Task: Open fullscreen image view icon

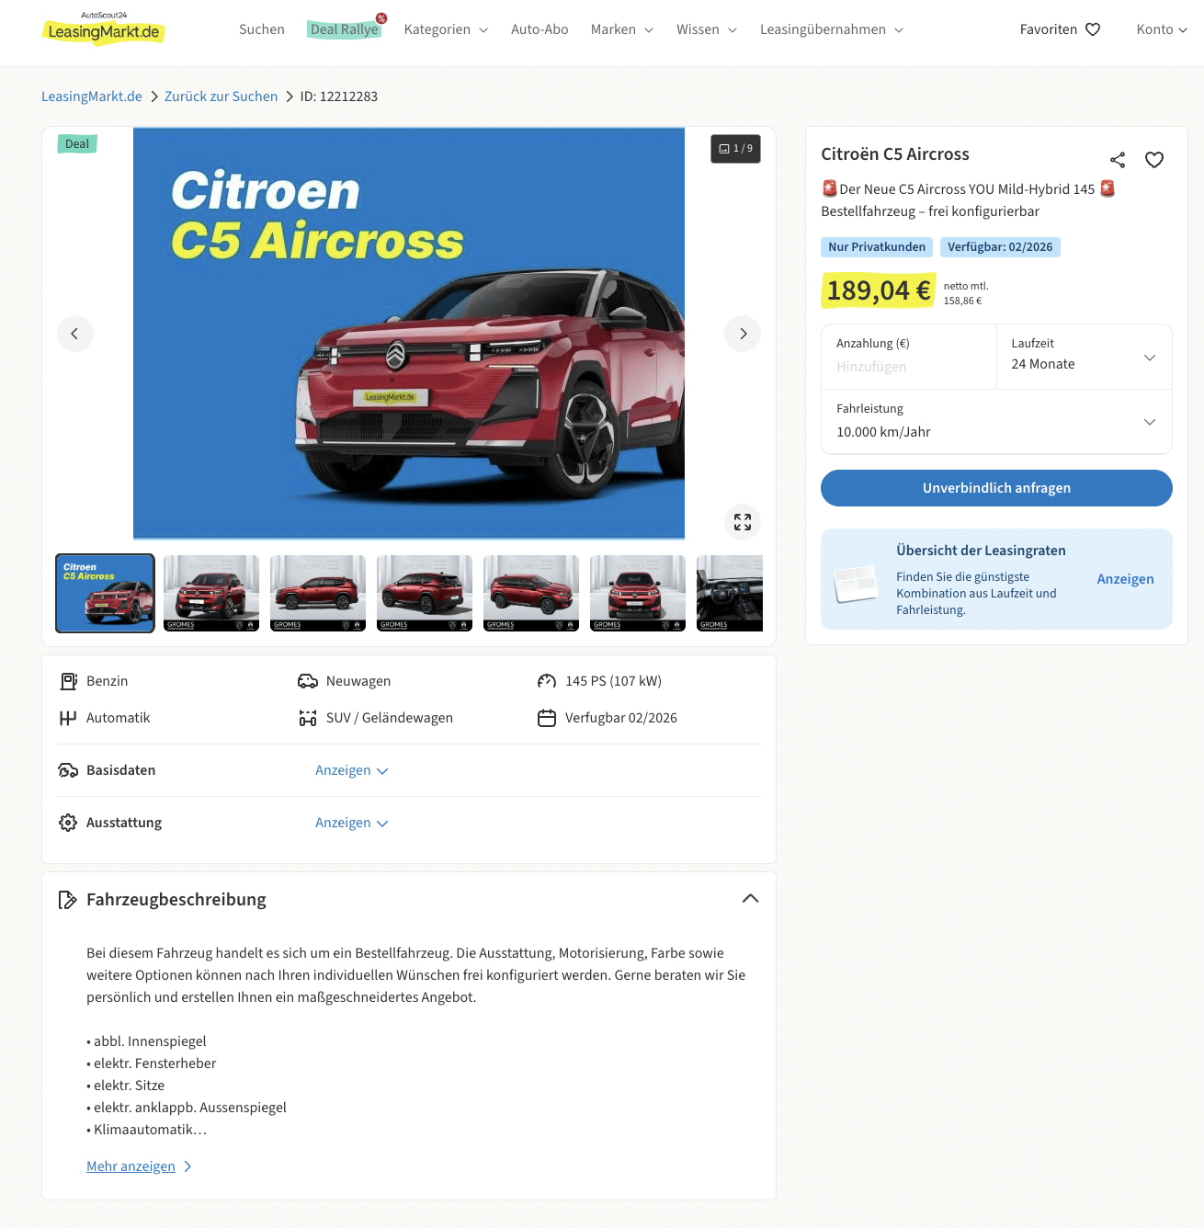Action: point(743,522)
